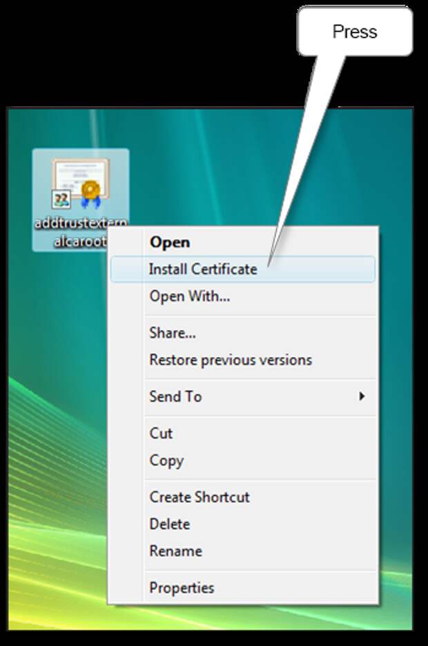Select Create Shortcut in the menu

243,497
